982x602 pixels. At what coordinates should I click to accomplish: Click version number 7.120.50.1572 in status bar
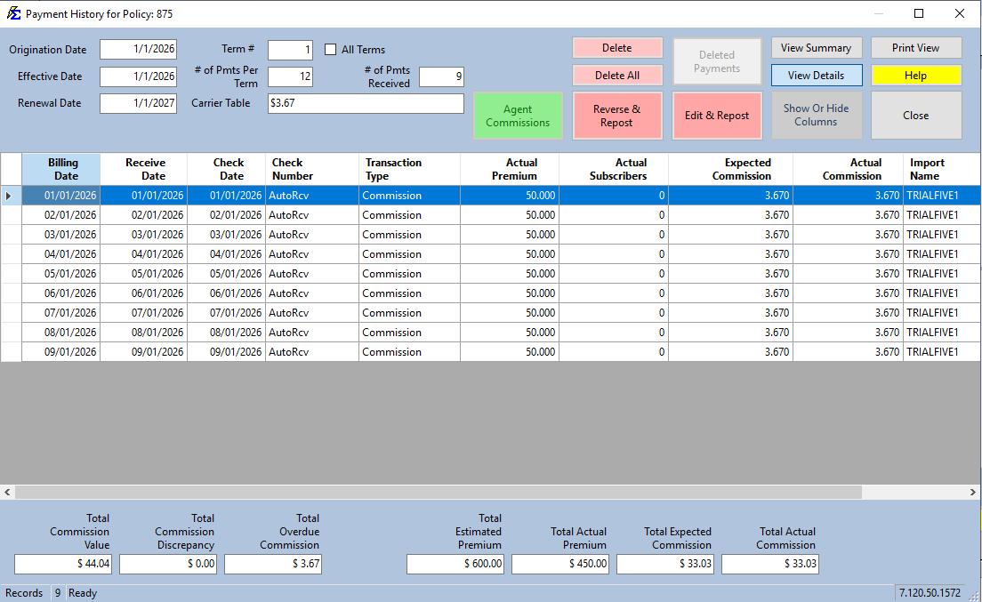click(930, 592)
